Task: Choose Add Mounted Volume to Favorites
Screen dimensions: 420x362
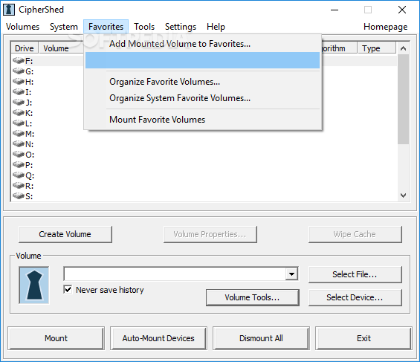Action: (x=202, y=44)
